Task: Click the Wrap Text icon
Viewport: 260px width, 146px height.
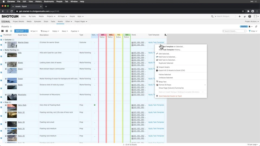Action: coord(157,82)
